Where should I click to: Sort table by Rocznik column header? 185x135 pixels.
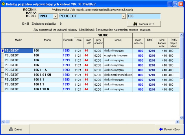tap(68, 40)
